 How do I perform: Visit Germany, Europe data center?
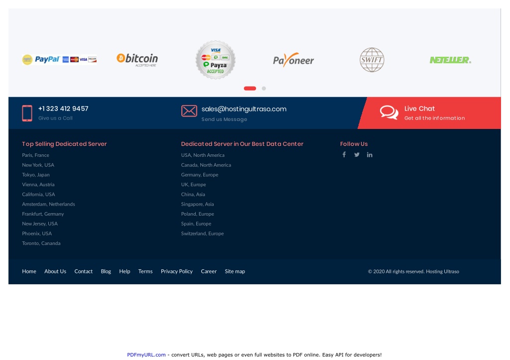pos(200,175)
